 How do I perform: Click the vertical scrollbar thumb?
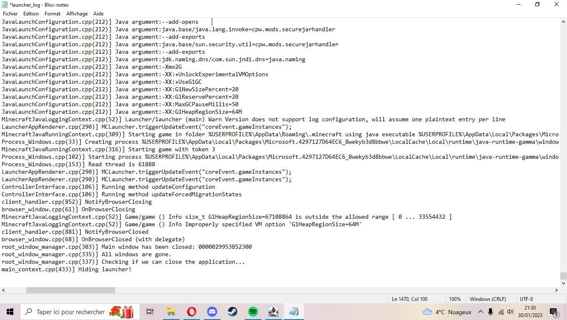563,276
